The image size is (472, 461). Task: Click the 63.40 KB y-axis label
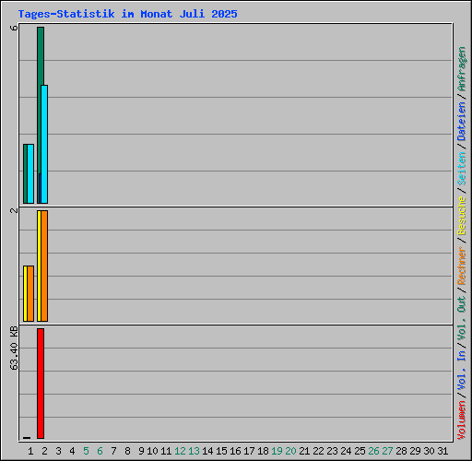point(14,349)
